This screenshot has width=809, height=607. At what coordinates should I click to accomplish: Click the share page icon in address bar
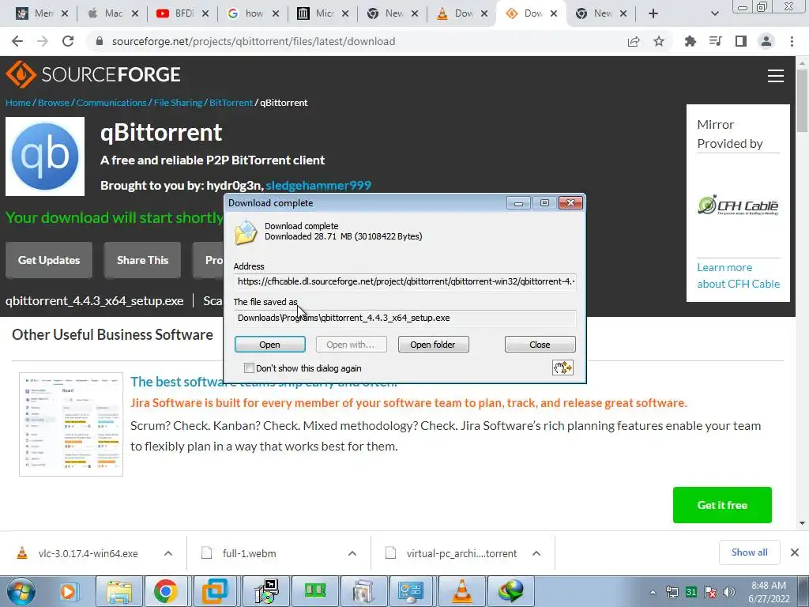tap(634, 41)
